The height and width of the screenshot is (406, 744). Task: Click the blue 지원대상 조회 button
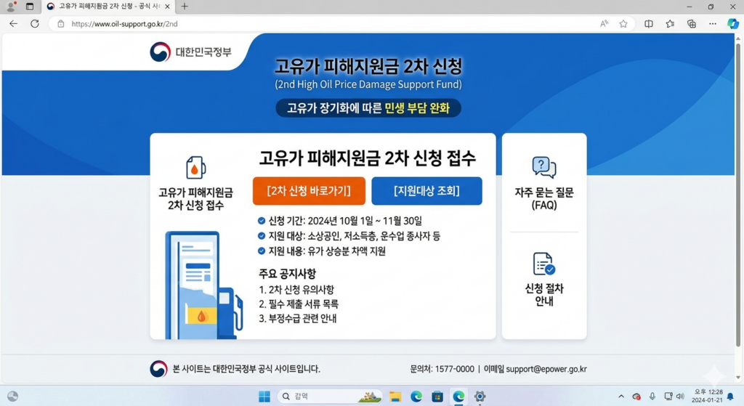(x=426, y=191)
